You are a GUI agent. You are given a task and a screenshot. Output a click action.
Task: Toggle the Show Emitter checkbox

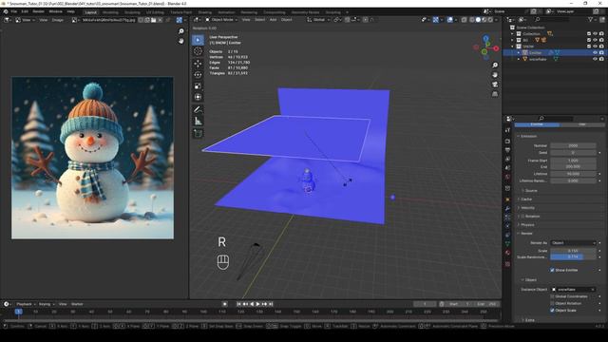(x=552, y=270)
